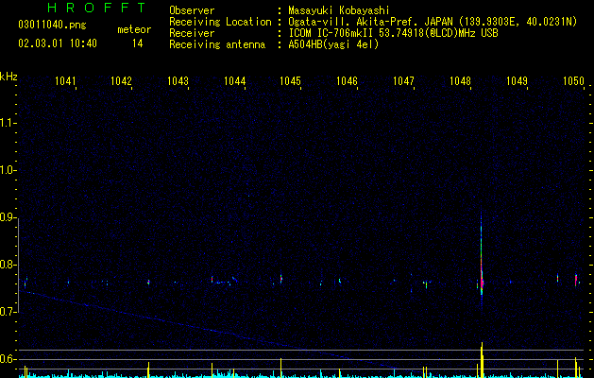Click the date stamp 02.03.01 10:40

(58, 43)
